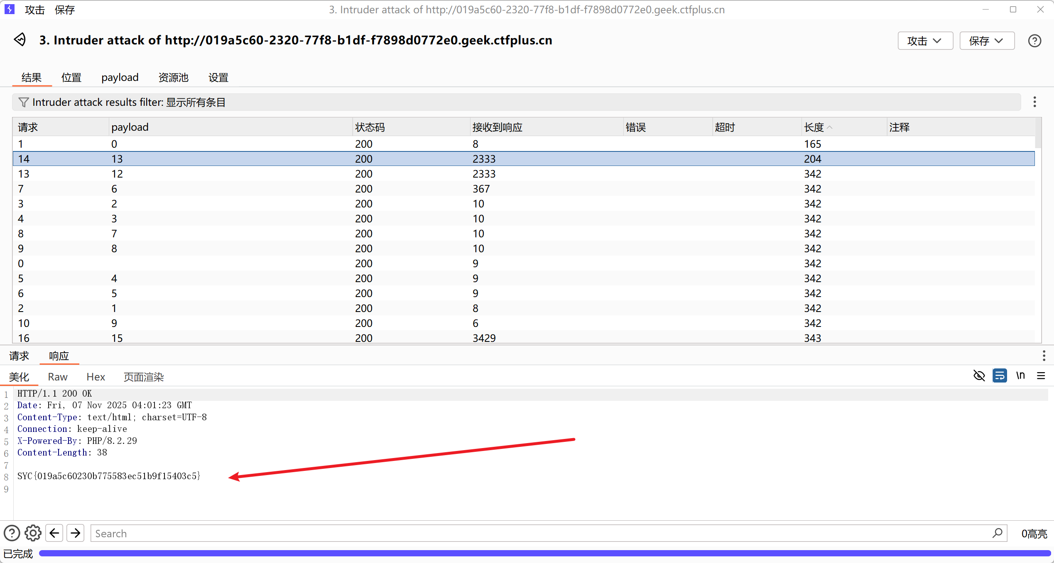This screenshot has height=563, width=1054.
Task: Switch to the payload tab
Action: (120, 78)
